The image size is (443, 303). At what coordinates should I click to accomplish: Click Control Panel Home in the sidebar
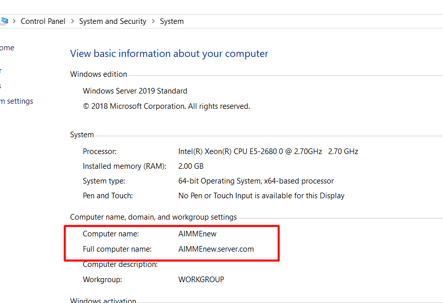click(x=7, y=47)
